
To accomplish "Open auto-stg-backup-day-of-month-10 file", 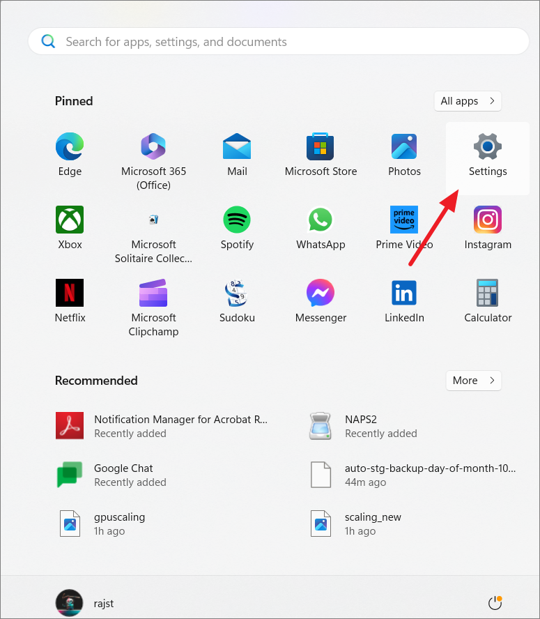I will click(413, 475).
